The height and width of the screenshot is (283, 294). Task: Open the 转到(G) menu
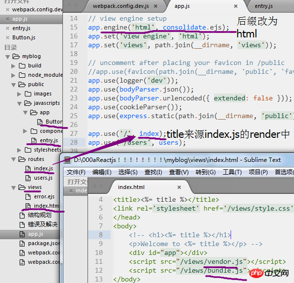click(206, 172)
